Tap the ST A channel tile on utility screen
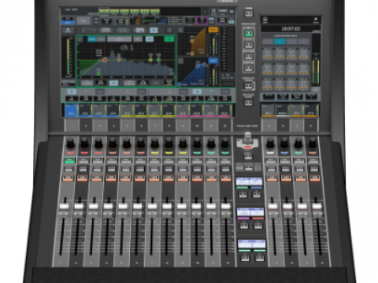378x283 pixels. click(x=297, y=110)
